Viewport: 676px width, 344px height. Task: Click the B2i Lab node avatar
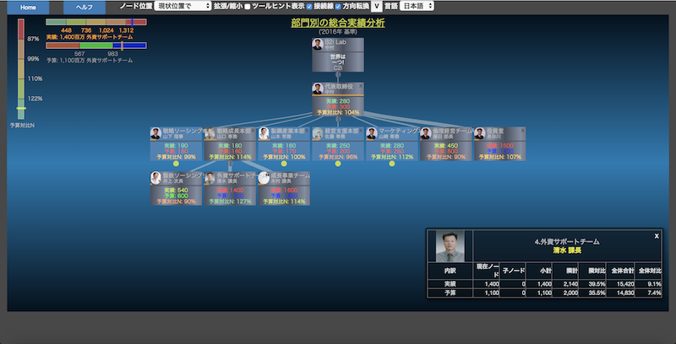[x=318, y=44]
